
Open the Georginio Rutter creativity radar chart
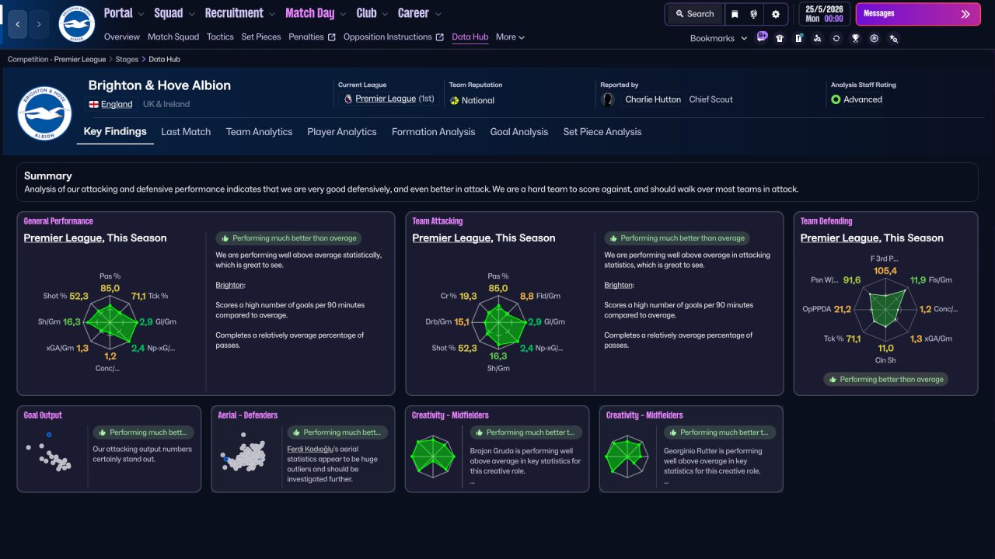627,456
